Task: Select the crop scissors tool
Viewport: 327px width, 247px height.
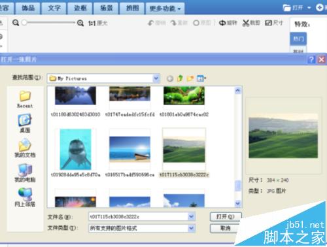Action: coord(251,23)
